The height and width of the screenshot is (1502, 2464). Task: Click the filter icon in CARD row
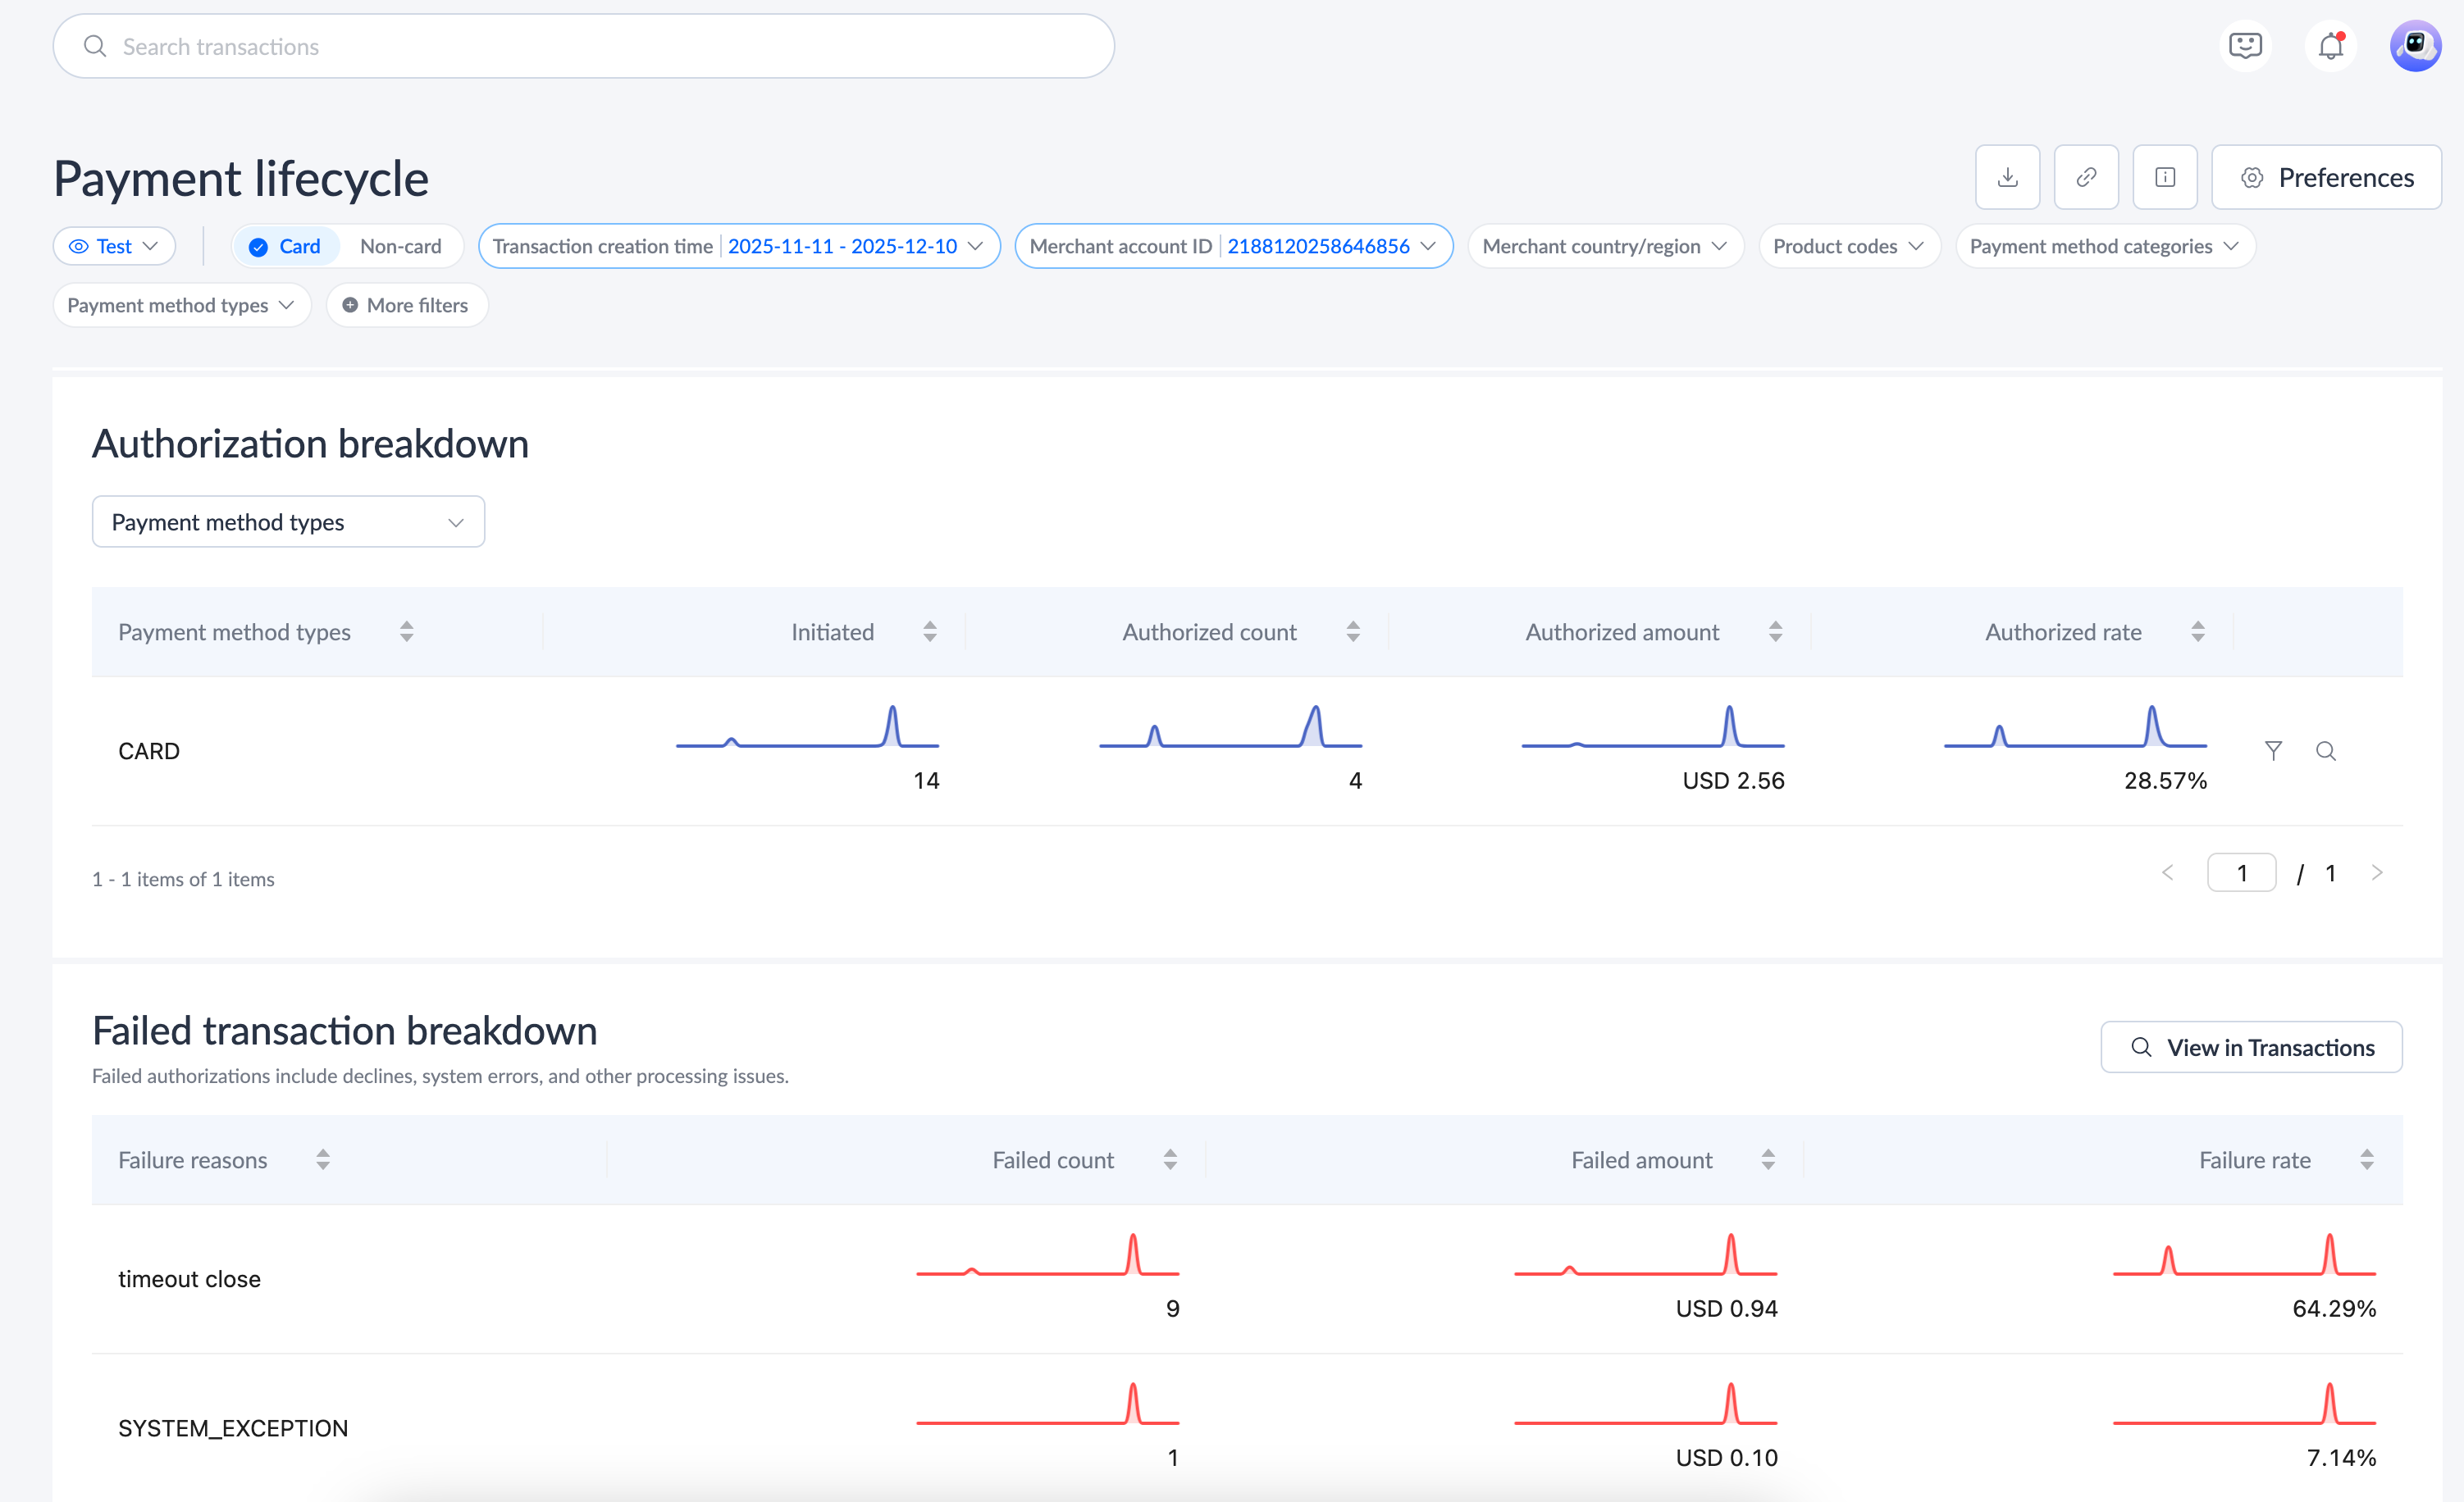pyautogui.click(x=2273, y=750)
